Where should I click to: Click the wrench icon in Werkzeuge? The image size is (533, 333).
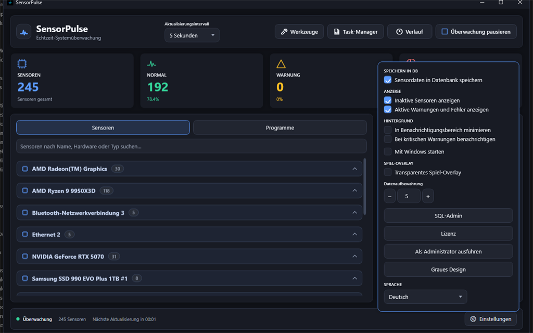click(x=284, y=32)
